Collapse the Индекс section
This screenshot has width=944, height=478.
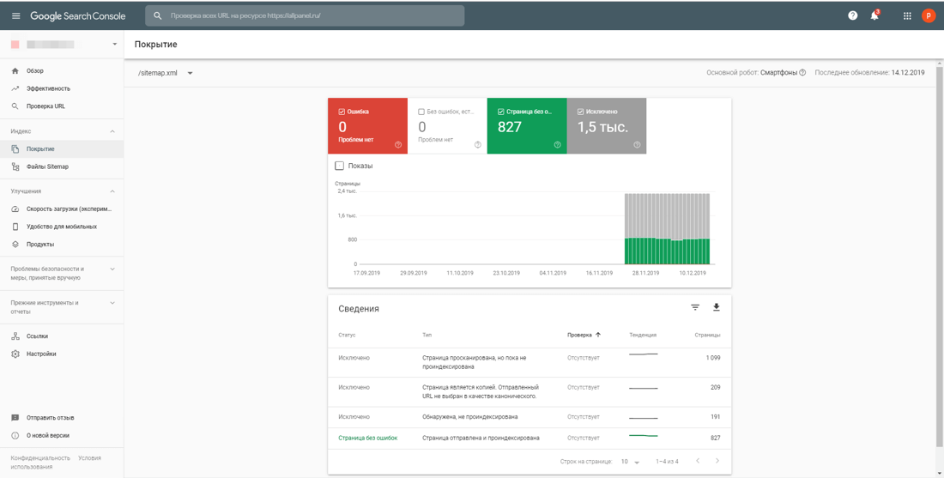click(x=112, y=131)
